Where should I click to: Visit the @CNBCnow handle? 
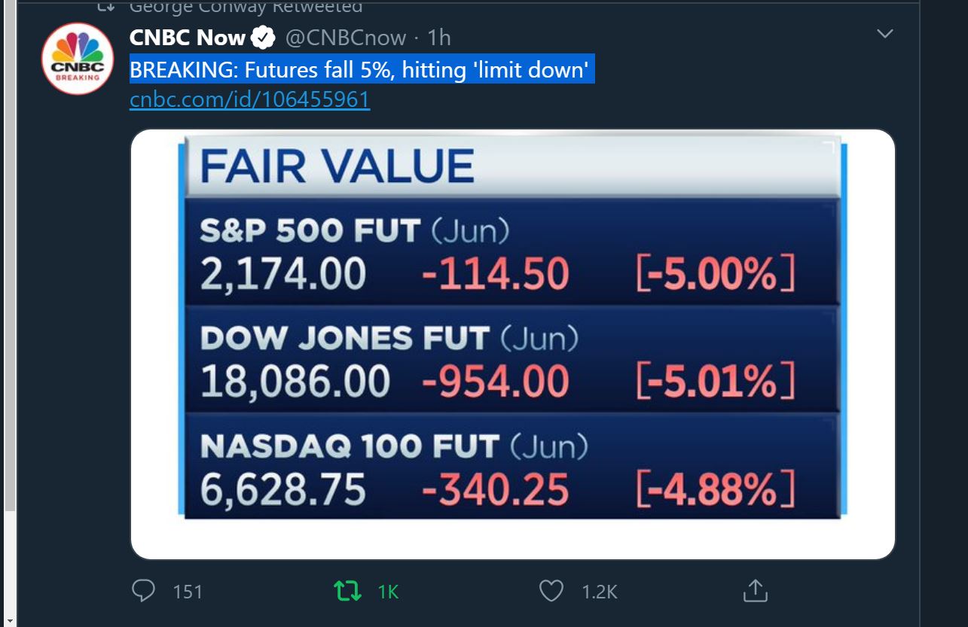pos(345,37)
